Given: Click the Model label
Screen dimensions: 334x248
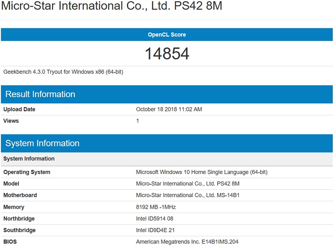Looking at the screenshot, I should point(11,183).
